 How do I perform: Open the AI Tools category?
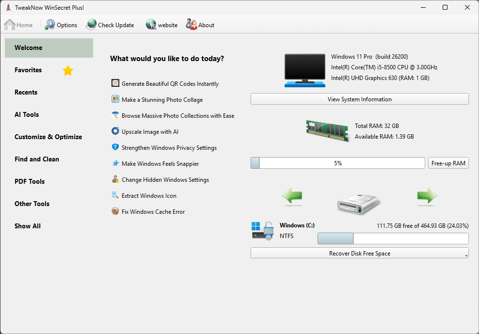click(x=27, y=114)
